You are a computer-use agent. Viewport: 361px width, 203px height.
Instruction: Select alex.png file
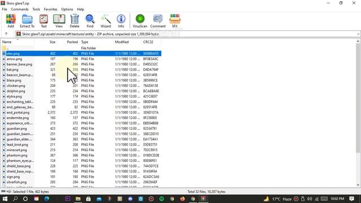(81, 54)
